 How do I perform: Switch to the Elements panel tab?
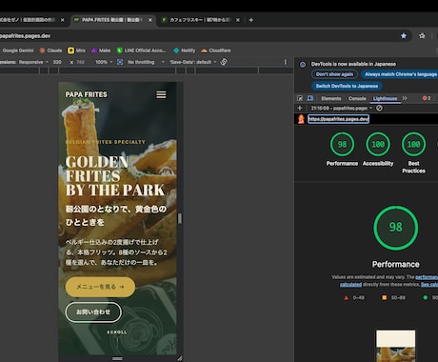tap(331, 98)
